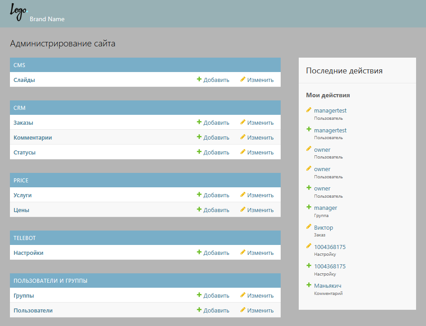
Task: Open the Услуги model link
Action: [x=23, y=195]
